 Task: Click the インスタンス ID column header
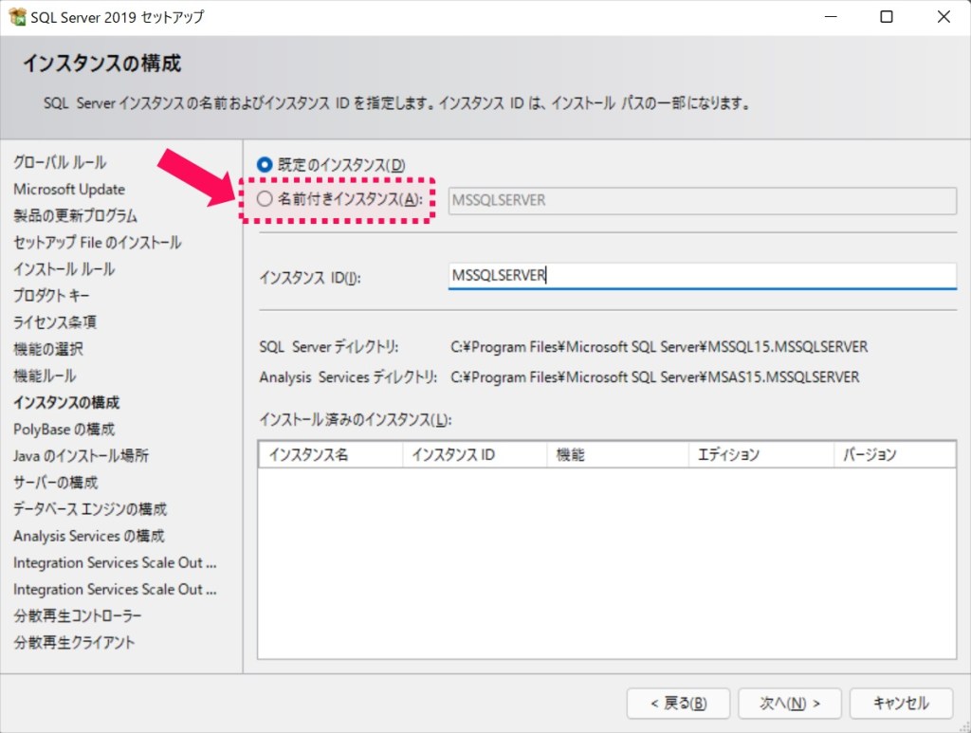(x=474, y=455)
